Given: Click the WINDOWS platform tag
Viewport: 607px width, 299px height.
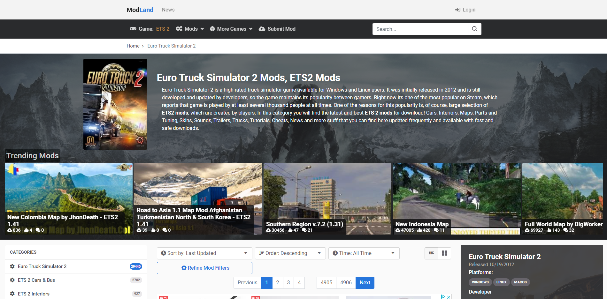Looking at the screenshot, I should (x=480, y=282).
